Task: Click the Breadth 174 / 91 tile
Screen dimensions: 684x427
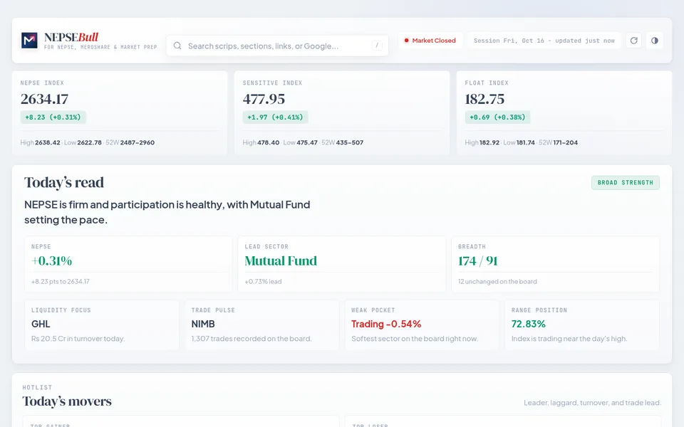Action: 555,264
